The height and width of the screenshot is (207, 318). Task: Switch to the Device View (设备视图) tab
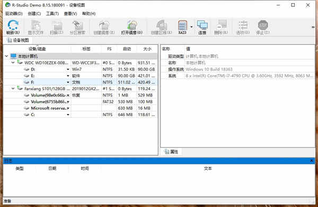click(x=18, y=40)
